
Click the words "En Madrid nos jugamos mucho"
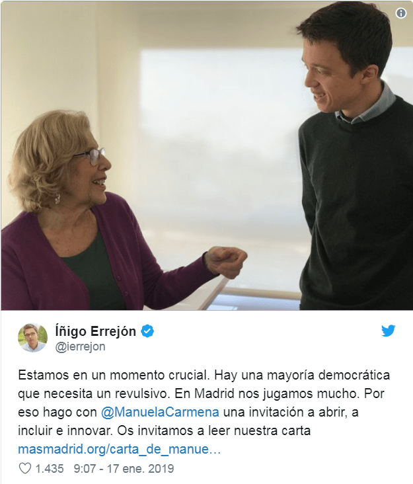[x=268, y=393]
